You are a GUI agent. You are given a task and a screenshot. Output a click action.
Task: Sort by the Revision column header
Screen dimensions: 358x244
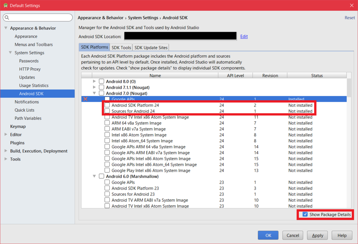tap(270, 75)
